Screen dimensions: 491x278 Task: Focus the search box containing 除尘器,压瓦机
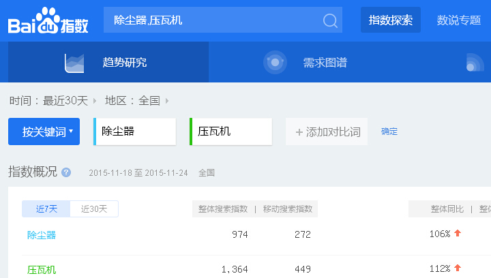[x=223, y=20]
